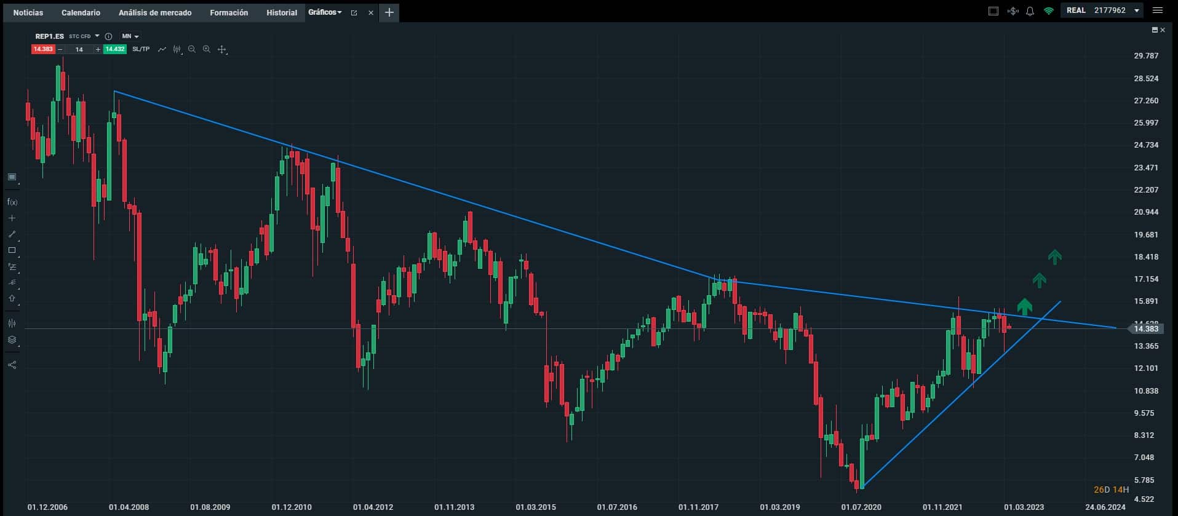Select the trend line drawing tool

[12, 234]
